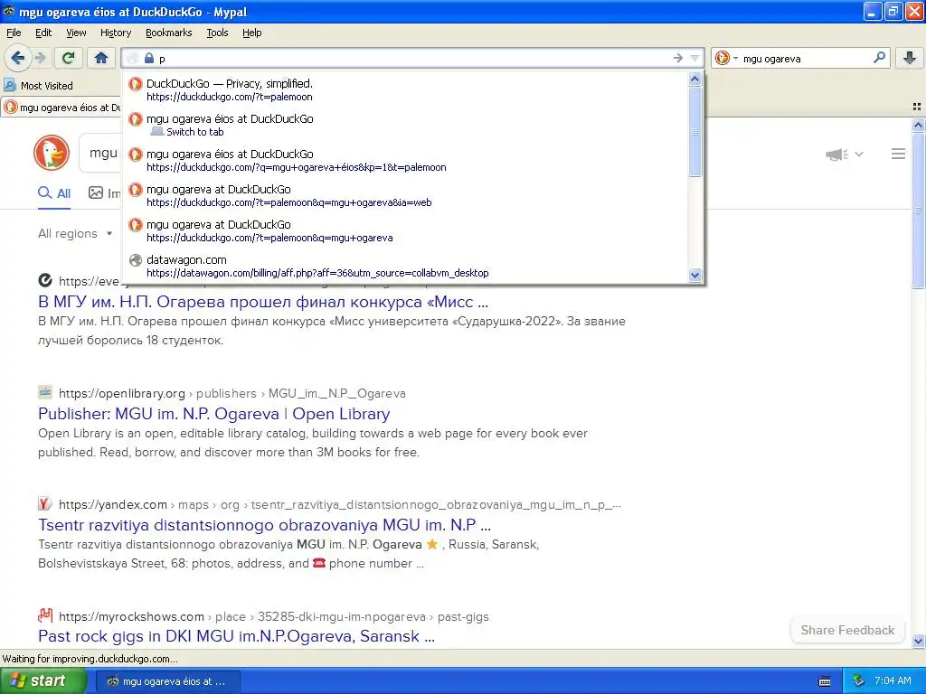Open Publisher: MGU im. N.P. Ogareva link
The width and height of the screenshot is (926, 694).
click(x=213, y=414)
